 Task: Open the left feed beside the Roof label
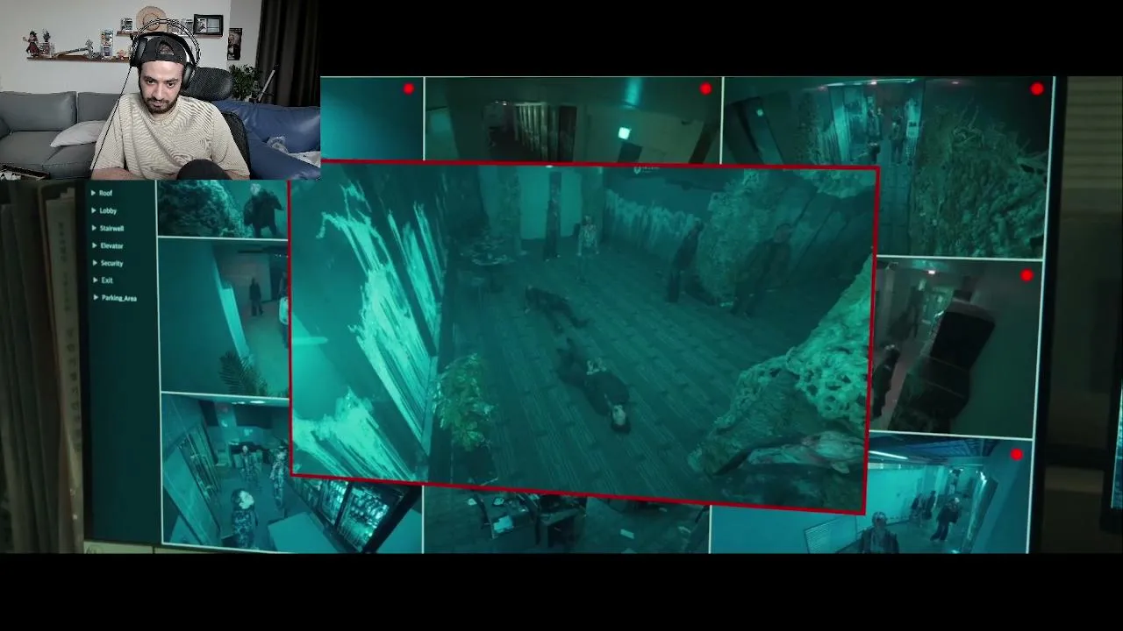[223, 209]
